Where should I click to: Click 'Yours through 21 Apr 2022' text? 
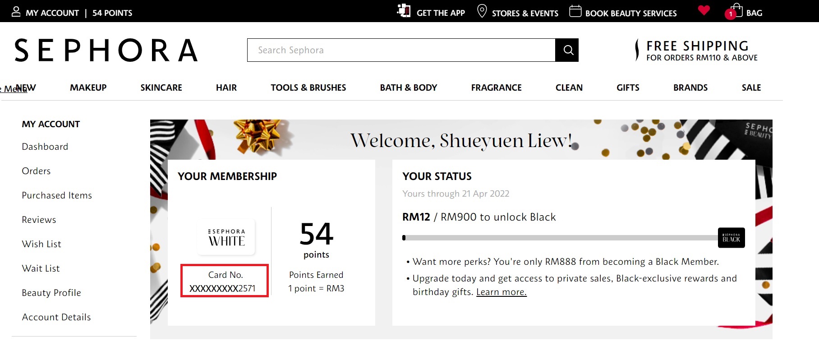coord(456,194)
